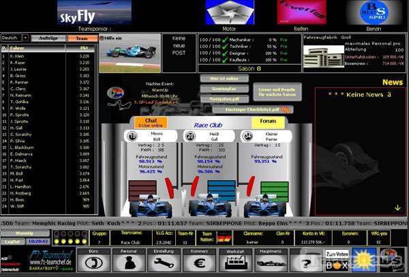This screenshot has height=277, width=409.
Task: Click the LogOut button
Action: (12, 242)
